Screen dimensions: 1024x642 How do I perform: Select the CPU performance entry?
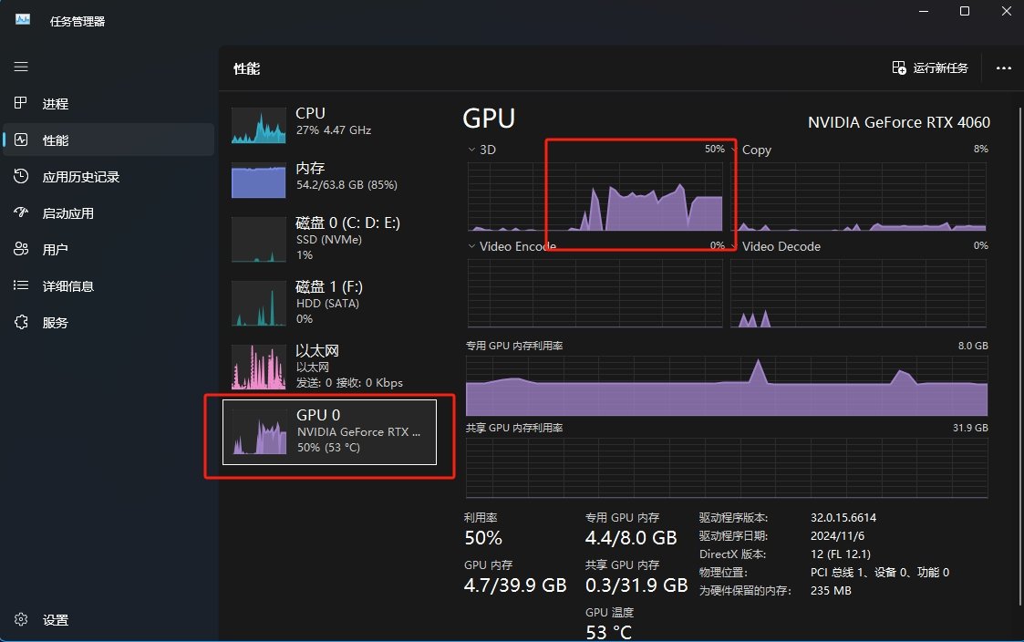(x=328, y=125)
